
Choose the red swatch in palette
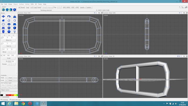[x=10, y=95]
